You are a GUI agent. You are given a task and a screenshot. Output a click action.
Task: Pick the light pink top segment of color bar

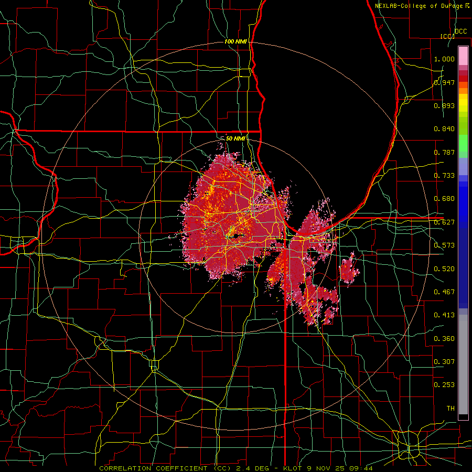[463, 56]
